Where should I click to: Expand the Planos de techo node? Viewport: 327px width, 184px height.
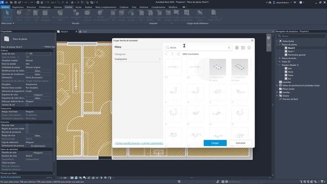coord(280,58)
